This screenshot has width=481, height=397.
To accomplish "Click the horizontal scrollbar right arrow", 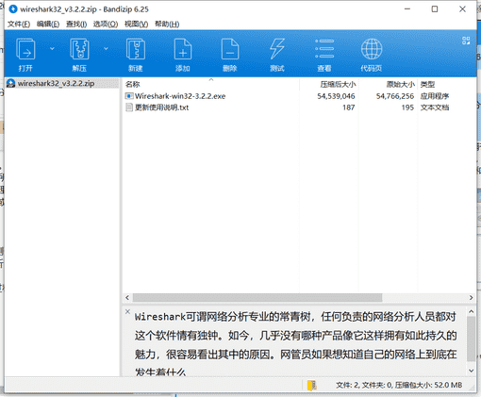I will click(x=471, y=297).
